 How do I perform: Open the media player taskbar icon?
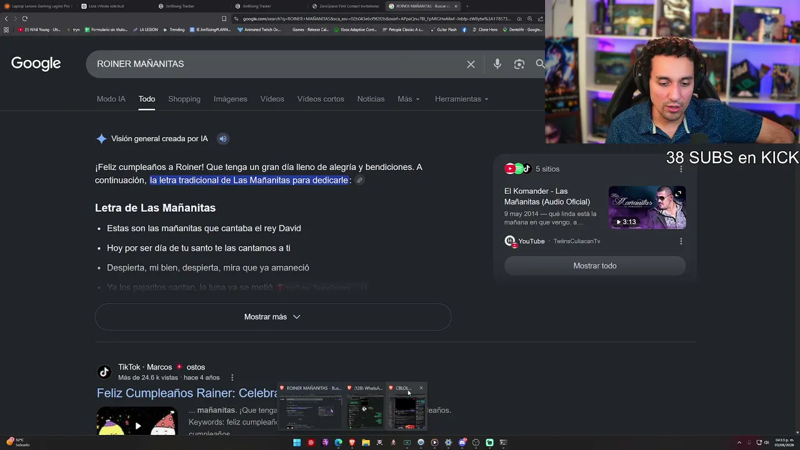point(434,442)
